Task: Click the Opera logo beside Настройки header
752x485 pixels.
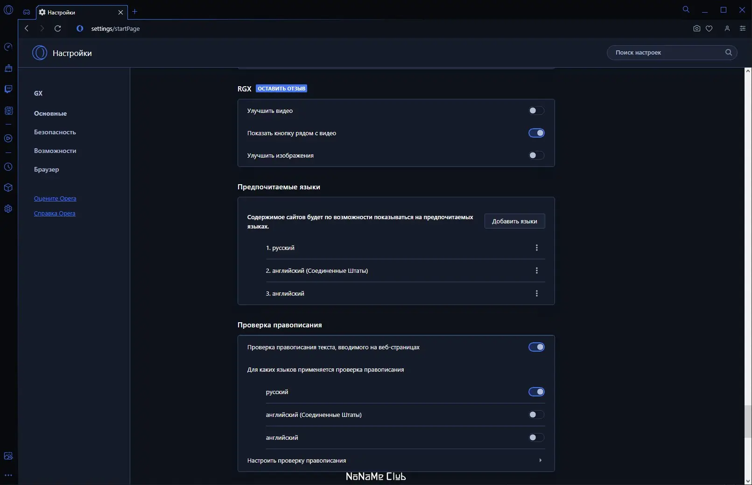Action: click(x=40, y=53)
